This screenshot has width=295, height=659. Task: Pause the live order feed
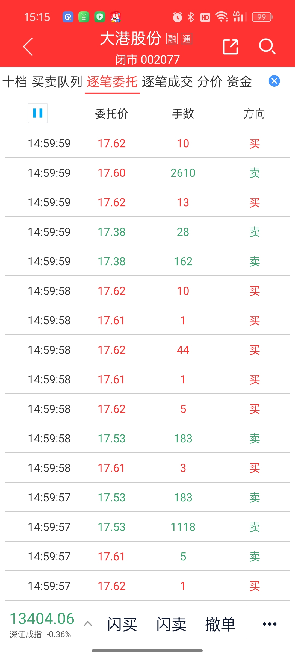[38, 113]
